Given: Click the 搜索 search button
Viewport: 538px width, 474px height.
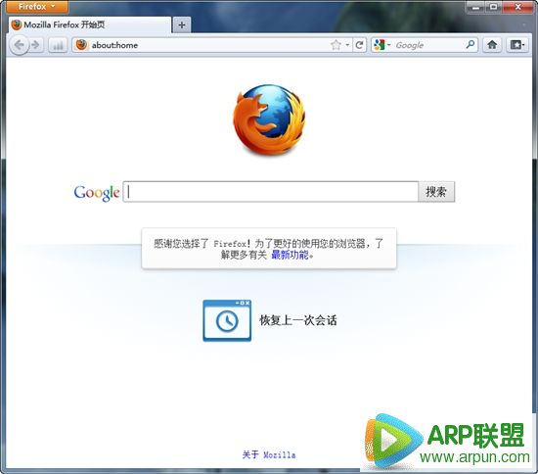Looking at the screenshot, I should coord(436,192).
